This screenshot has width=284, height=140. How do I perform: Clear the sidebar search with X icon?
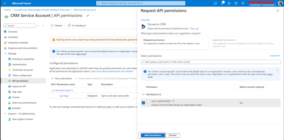point(38,26)
